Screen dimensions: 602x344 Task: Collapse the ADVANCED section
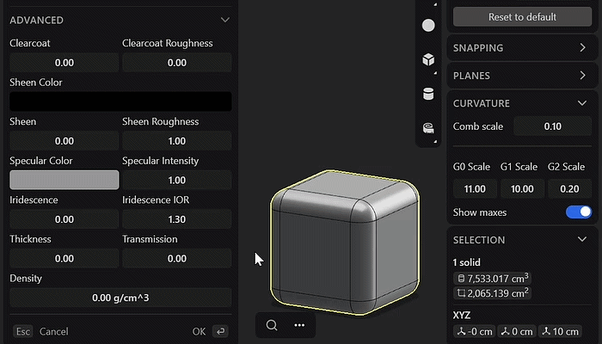225,20
